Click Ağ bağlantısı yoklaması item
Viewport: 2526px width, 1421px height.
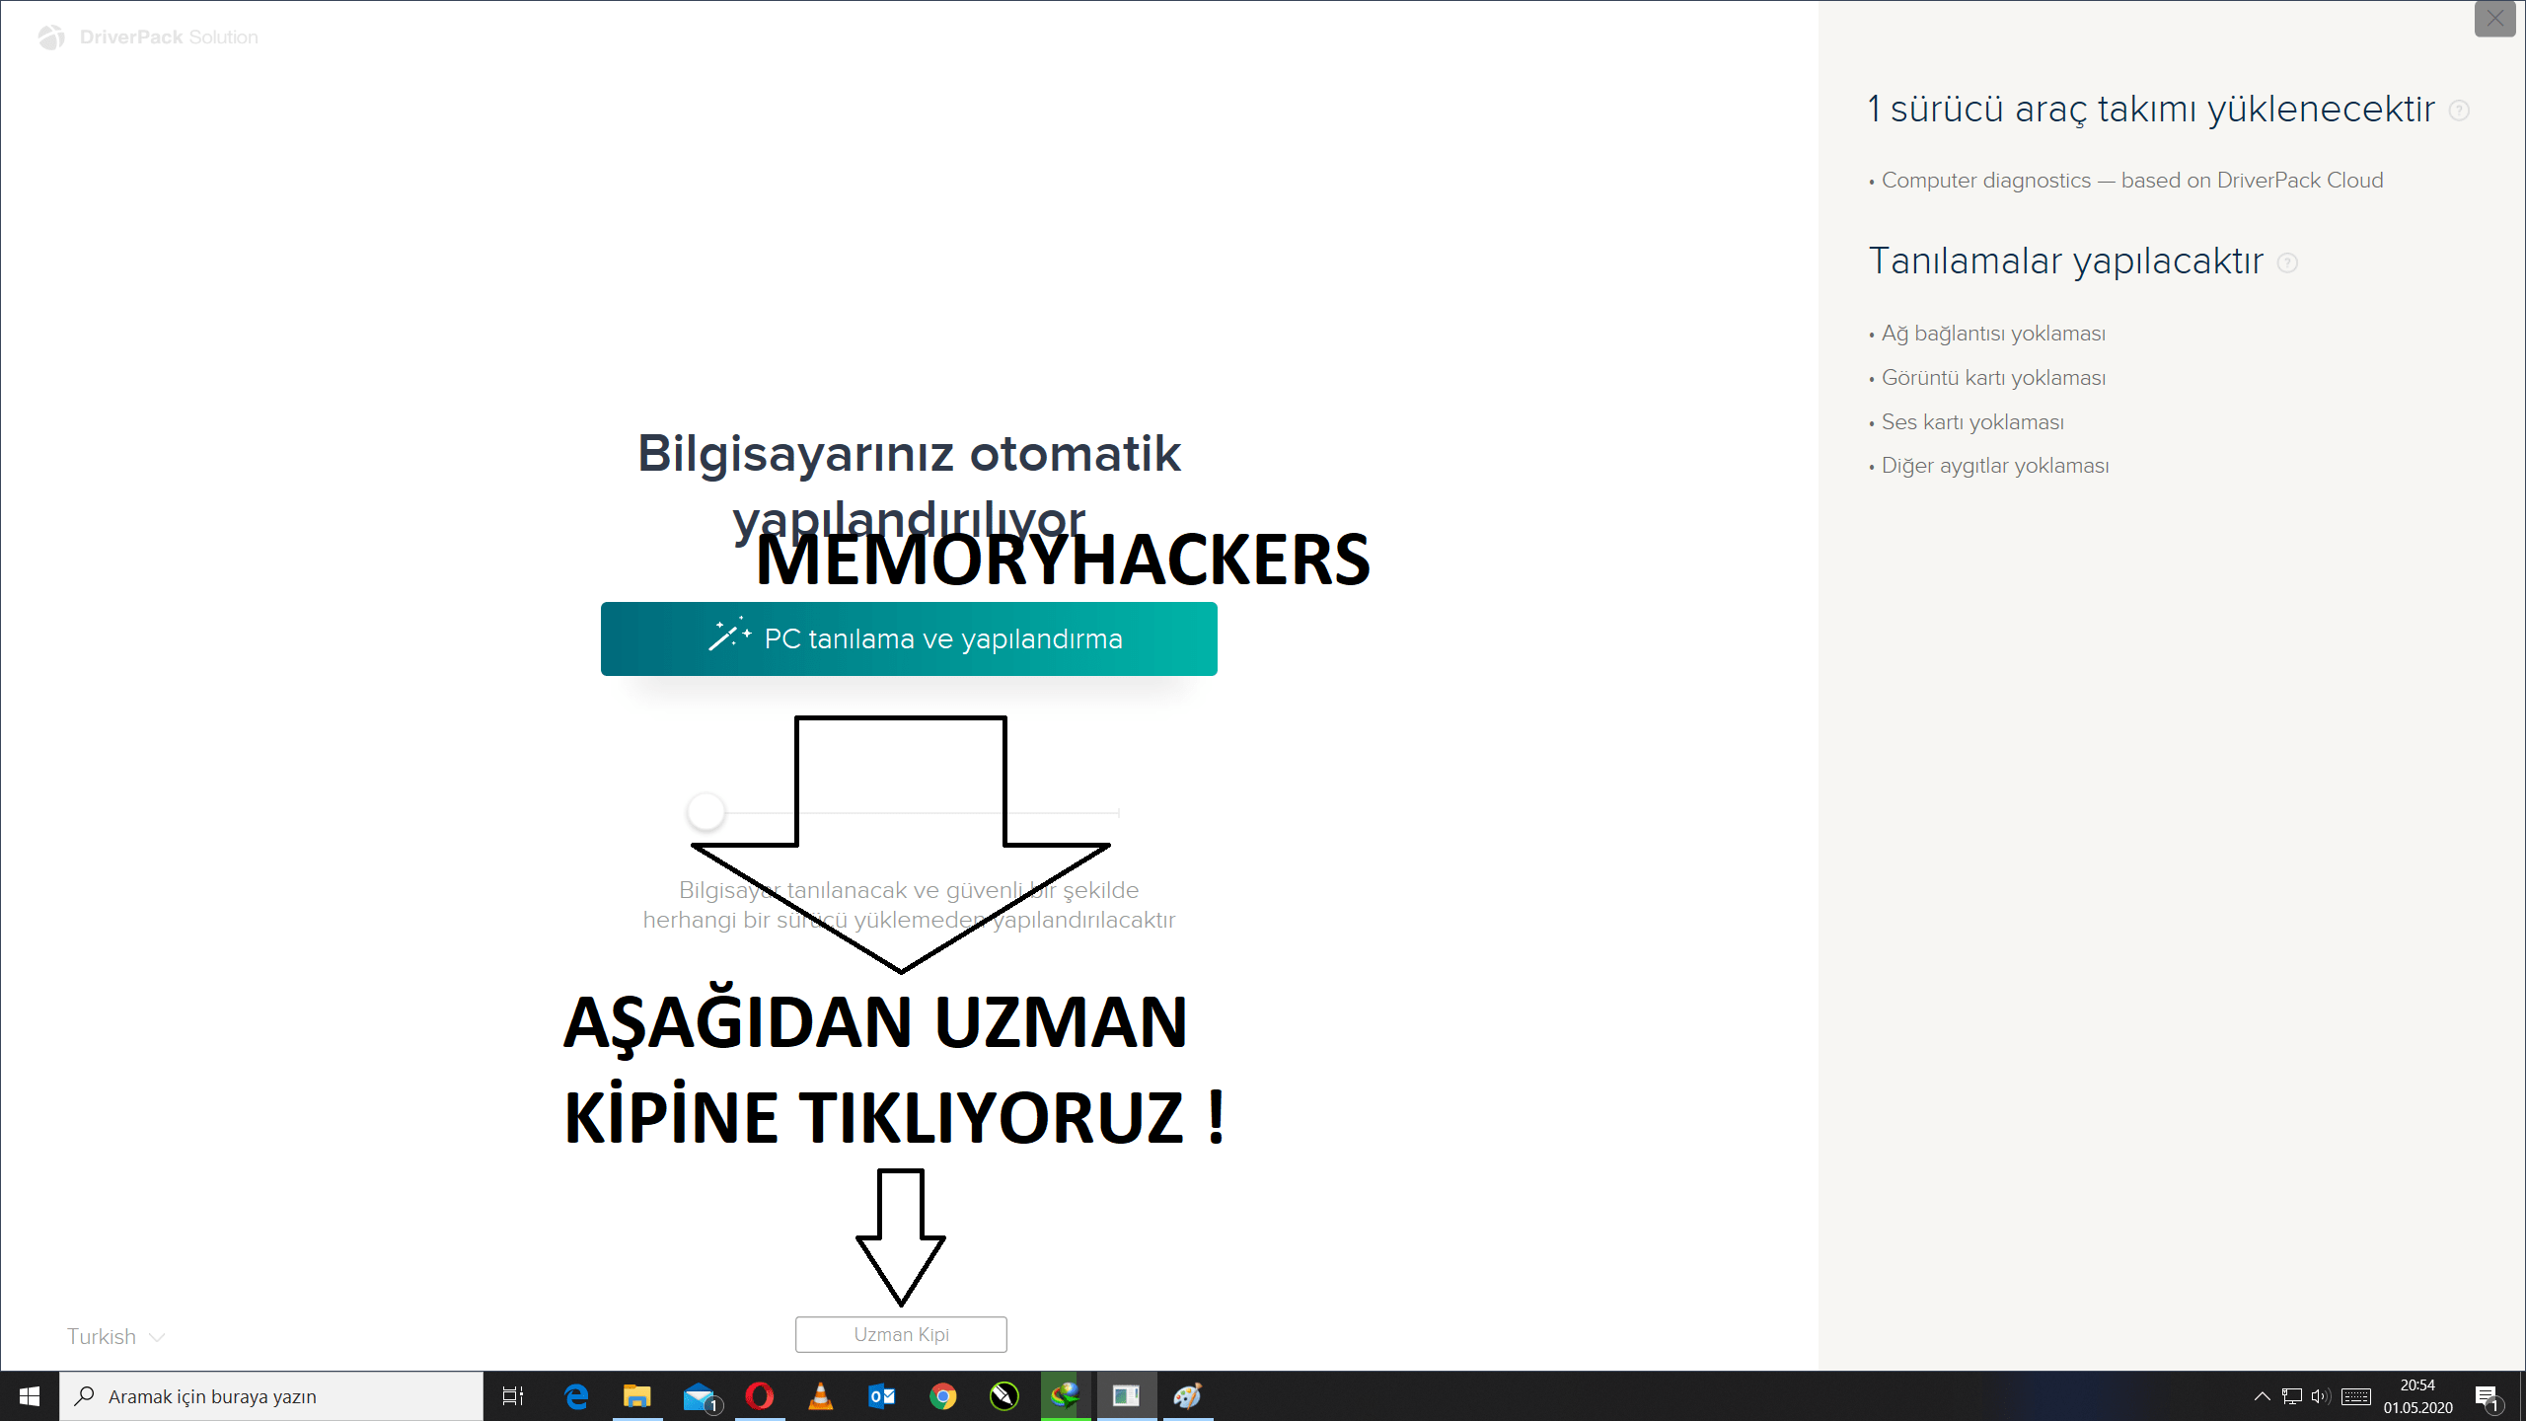tap(1993, 334)
